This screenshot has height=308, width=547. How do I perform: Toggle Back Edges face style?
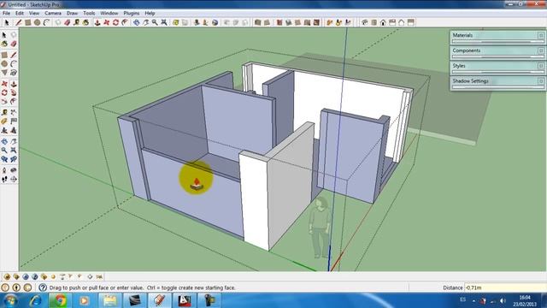coord(267,22)
